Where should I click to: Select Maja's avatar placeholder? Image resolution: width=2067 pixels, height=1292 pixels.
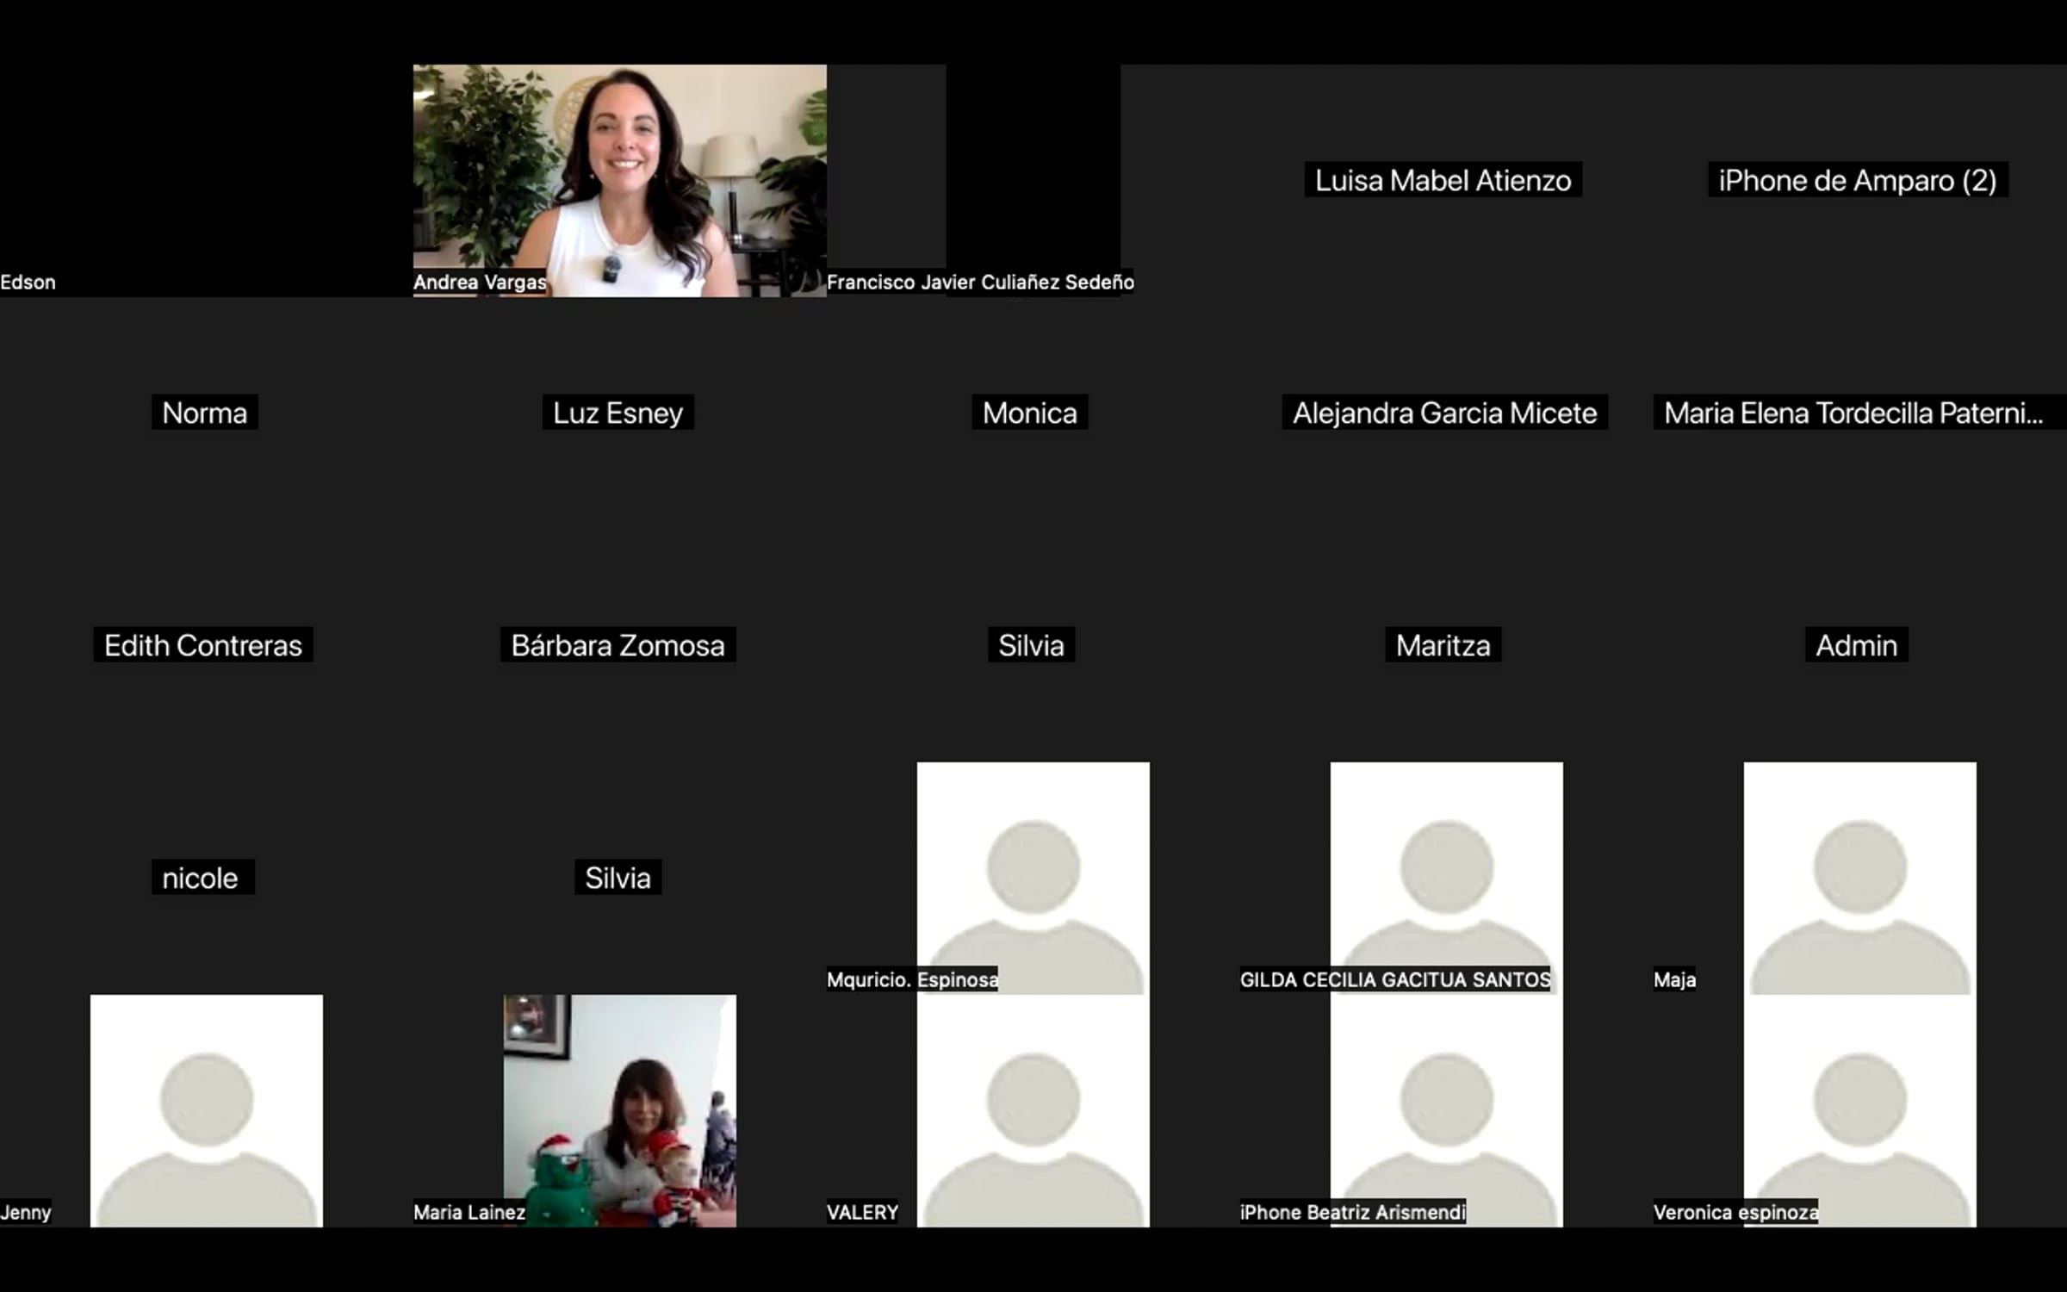click(x=1860, y=879)
